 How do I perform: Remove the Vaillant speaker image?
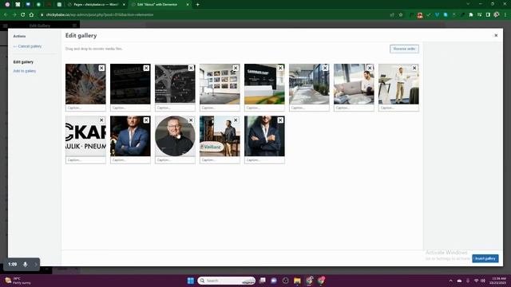236,120
